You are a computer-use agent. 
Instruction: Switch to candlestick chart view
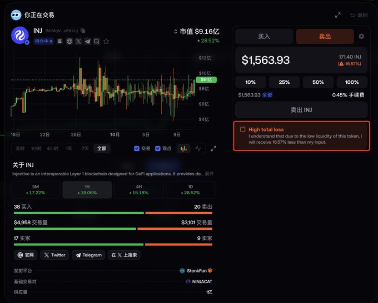pyautogui.click(x=183, y=149)
